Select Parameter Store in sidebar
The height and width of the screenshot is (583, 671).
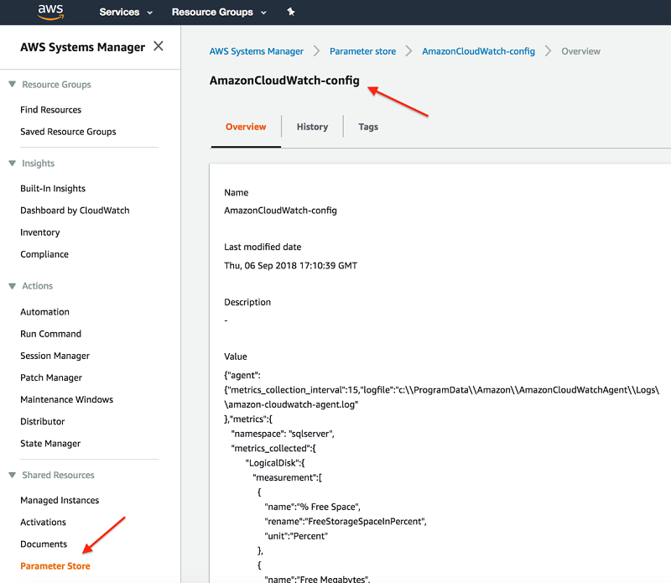pos(55,566)
